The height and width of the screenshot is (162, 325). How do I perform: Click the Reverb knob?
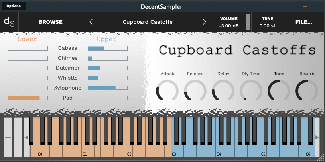click(x=307, y=91)
